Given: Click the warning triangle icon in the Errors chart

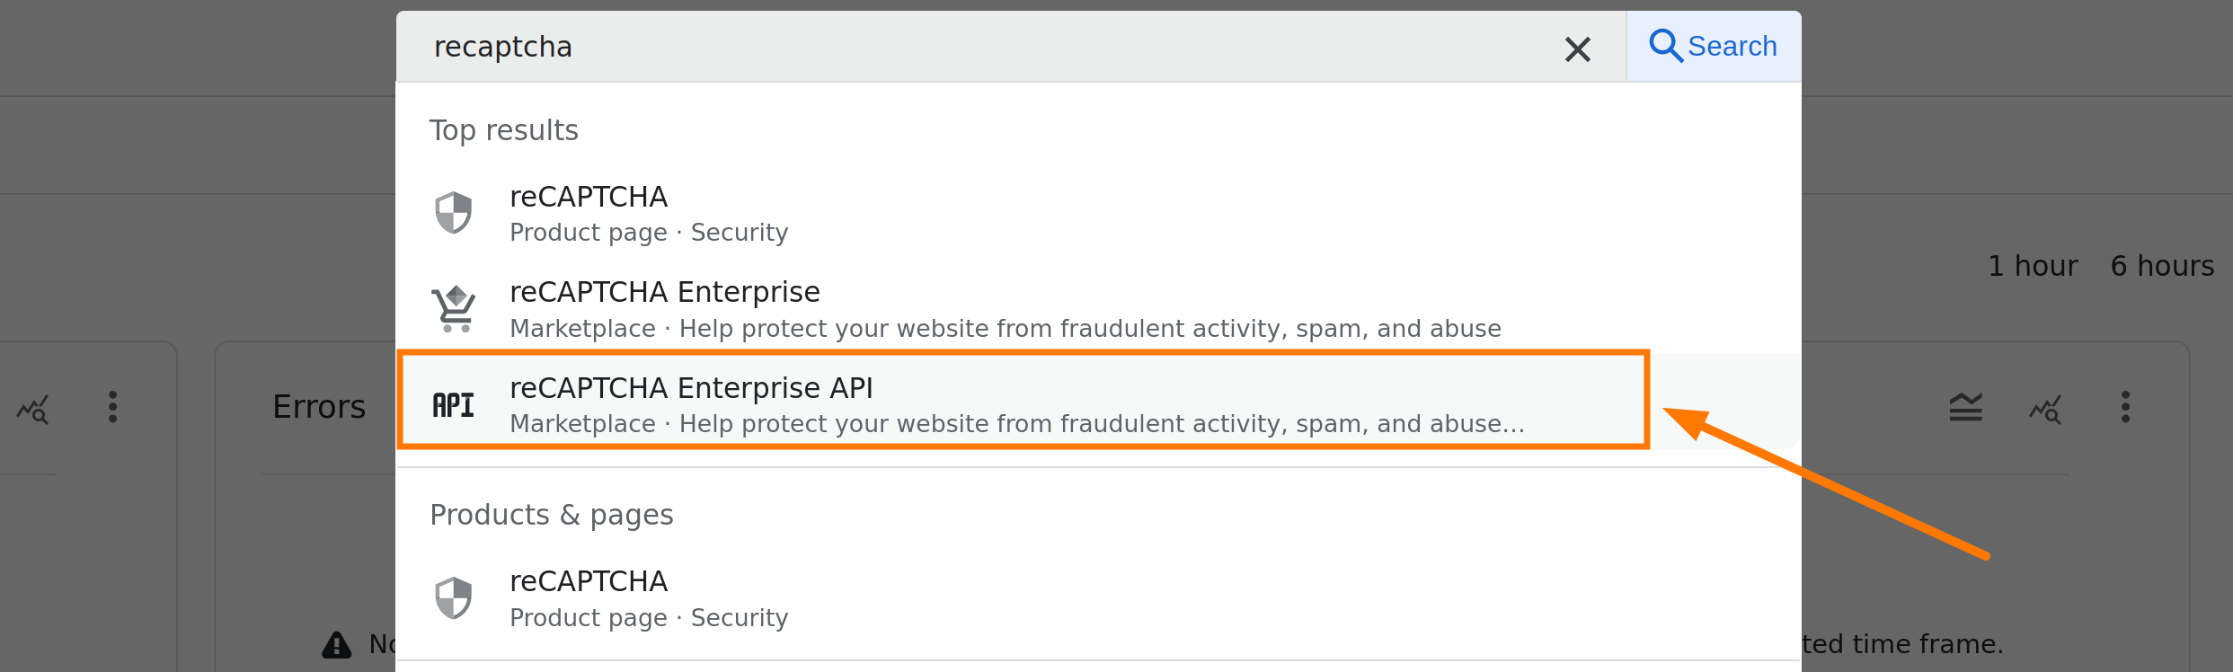Looking at the screenshot, I should pyautogui.click(x=337, y=644).
